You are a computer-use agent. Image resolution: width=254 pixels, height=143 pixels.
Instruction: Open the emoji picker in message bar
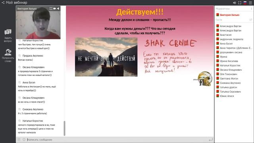[x=24, y=139]
